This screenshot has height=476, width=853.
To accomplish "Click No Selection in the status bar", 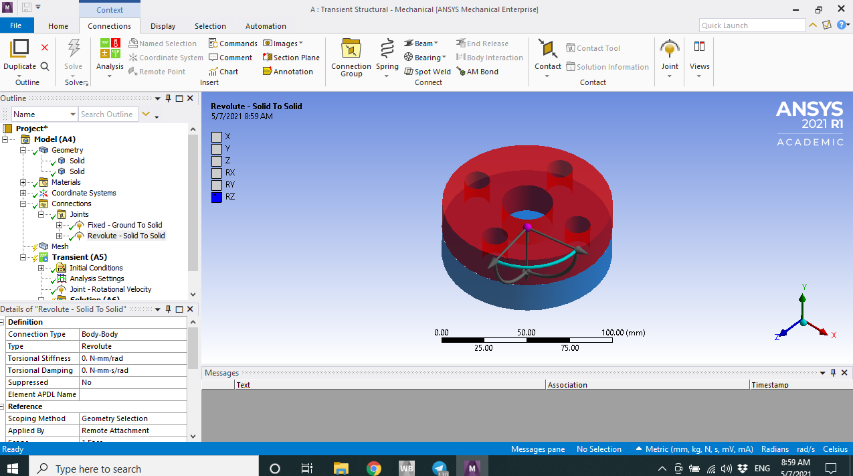I will tap(599, 449).
